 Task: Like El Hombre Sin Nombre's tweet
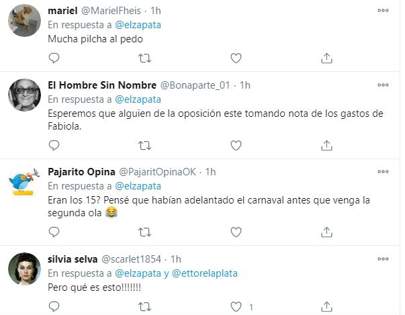pos(236,145)
